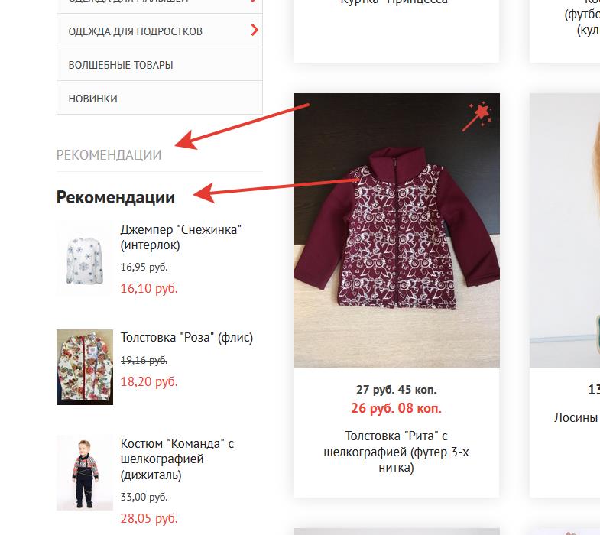The width and height of the screenshot is (600, 535).
Task: Open the ОДЕЖДА ДЛЯ ПОДРОСТКОВ category
Action: tap(135, 31)
